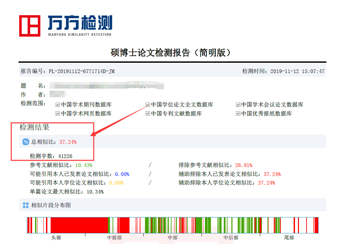Click the large red block in distribution bar

(79, 225)
